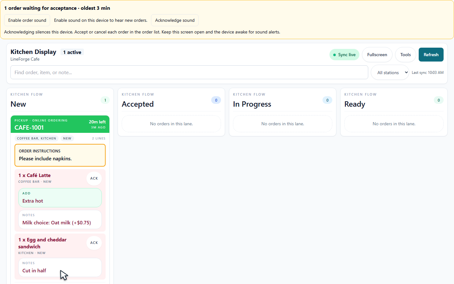Viewport: 454px width, 284px height.
Task: Open Fullscreen mode
Action: point(377,55)
